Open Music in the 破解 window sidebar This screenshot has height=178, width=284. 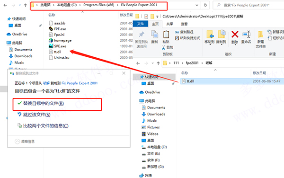149,121
